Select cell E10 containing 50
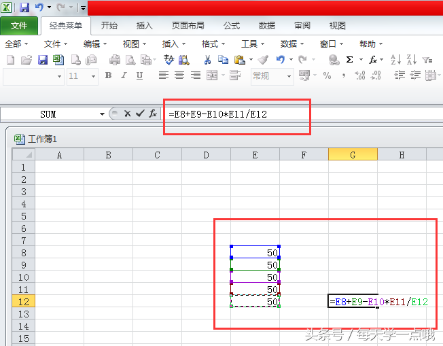Screen dimensions: 443x346 [255, 277]
